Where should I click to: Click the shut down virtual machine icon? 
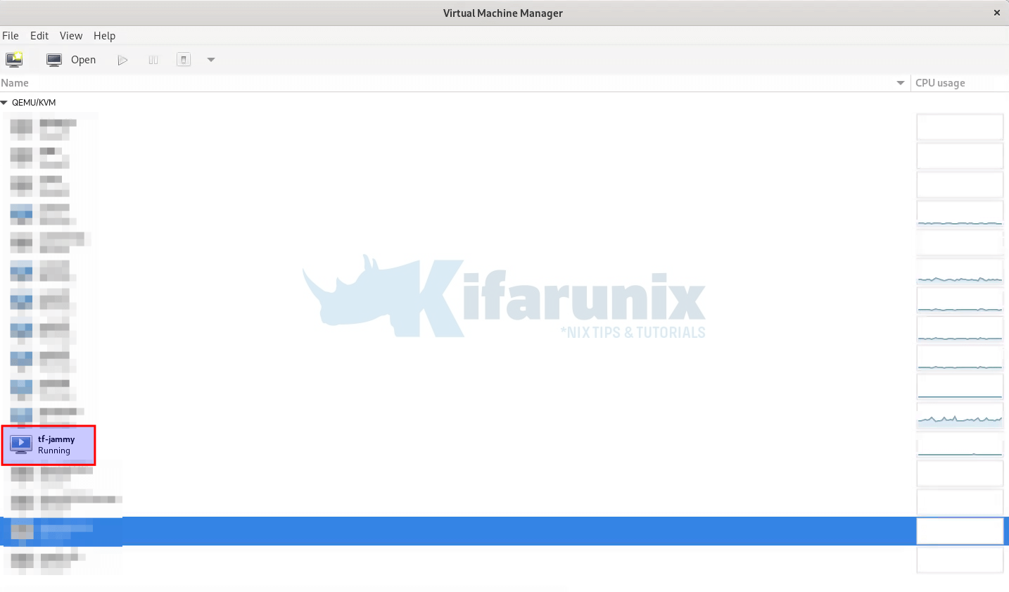coord(184,60)
